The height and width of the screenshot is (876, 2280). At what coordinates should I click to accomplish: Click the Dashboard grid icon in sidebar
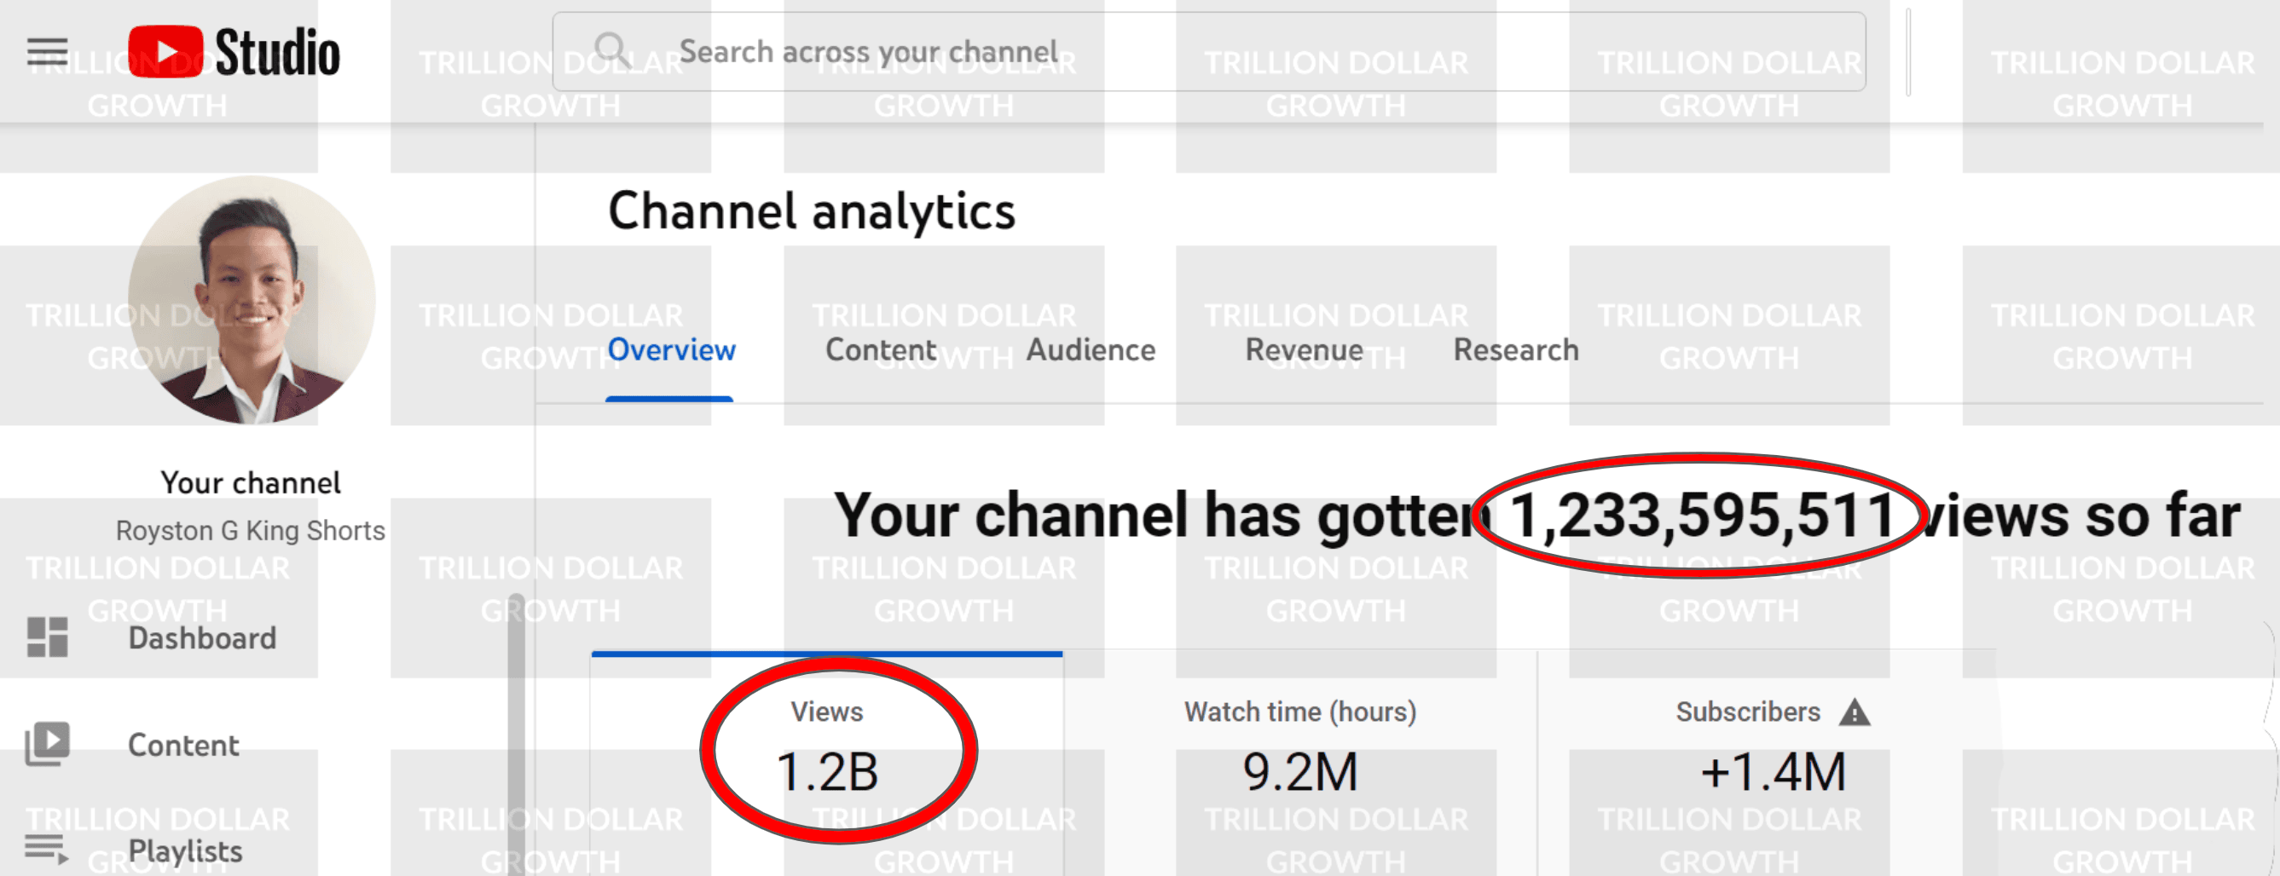click(x=47, y=637)
